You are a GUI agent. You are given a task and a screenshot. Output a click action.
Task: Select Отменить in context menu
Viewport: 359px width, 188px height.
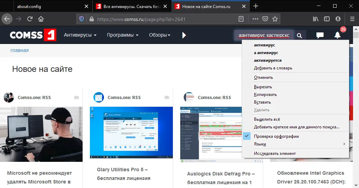click(296, 77)
